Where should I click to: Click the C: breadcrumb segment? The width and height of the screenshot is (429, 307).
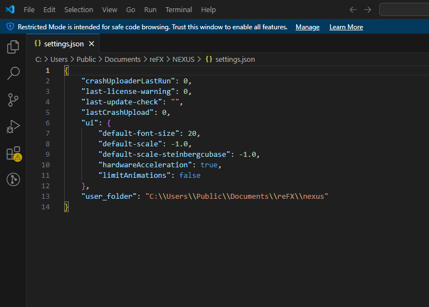(38, 59)
